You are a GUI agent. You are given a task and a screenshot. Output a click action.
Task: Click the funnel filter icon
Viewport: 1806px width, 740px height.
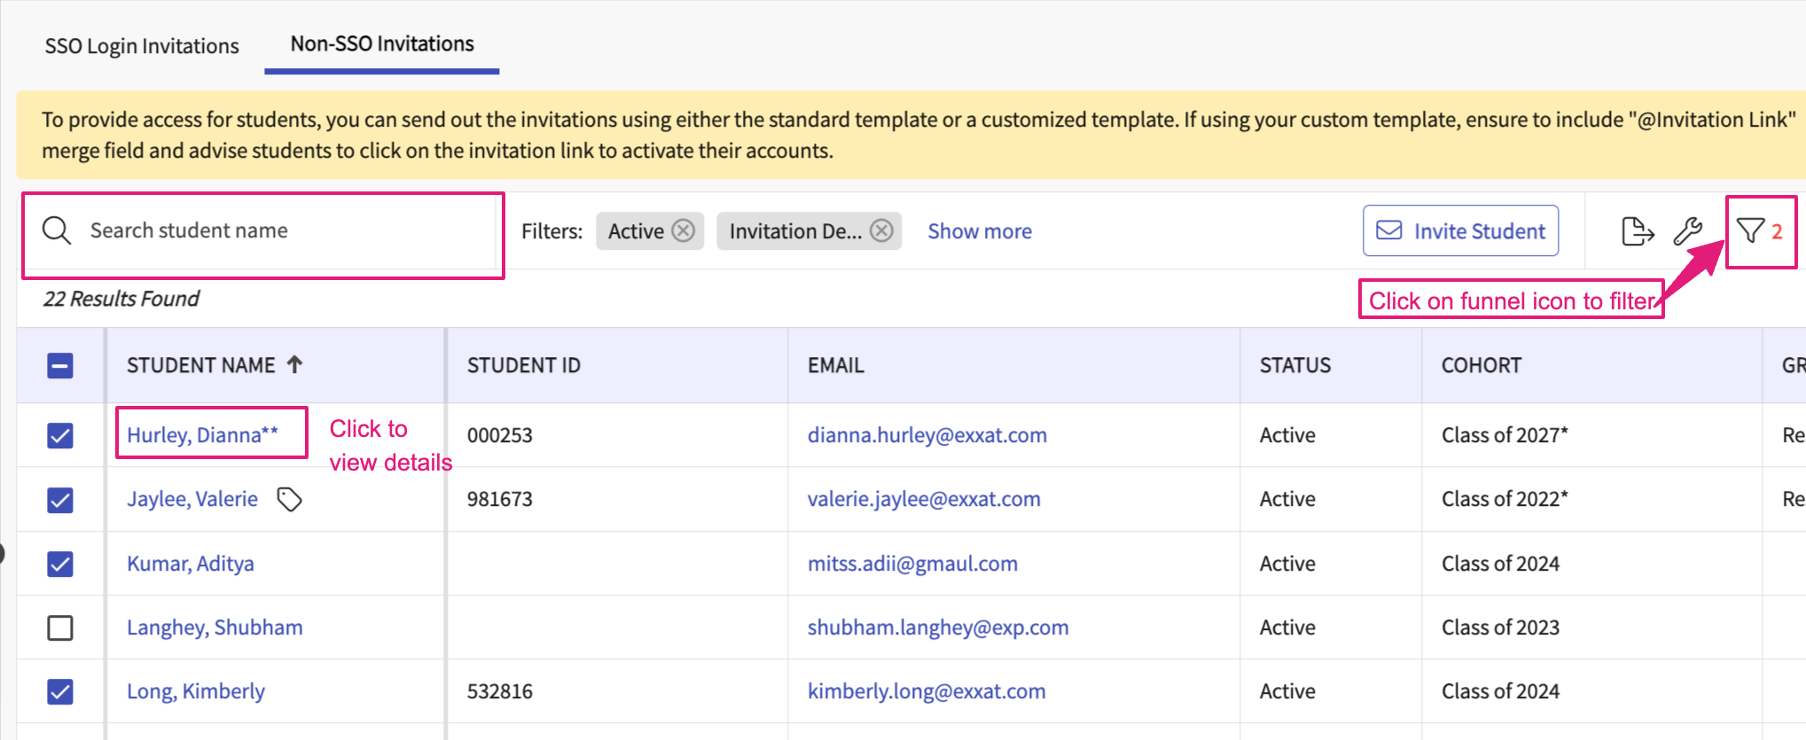click(x=1750, y=231)
